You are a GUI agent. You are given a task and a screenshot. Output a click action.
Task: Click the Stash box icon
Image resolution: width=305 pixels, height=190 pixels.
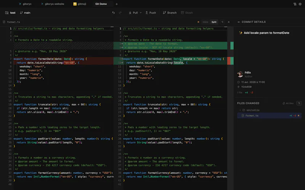pos(183,13)
